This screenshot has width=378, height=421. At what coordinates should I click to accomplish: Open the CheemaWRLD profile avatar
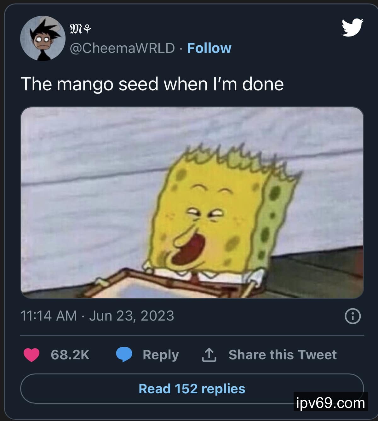43,38
